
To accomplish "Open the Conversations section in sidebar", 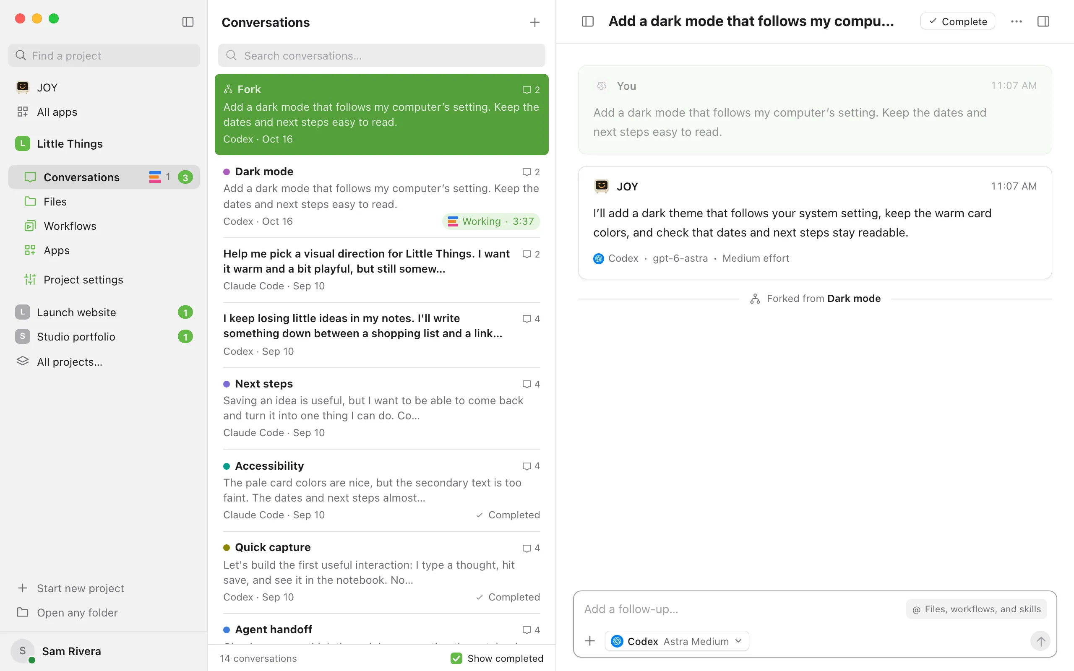I will [104, 177].
